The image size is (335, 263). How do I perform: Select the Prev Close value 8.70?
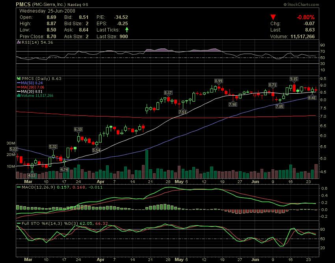[52, 37]
